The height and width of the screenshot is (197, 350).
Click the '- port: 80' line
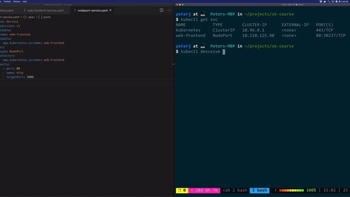coord(11,68)
